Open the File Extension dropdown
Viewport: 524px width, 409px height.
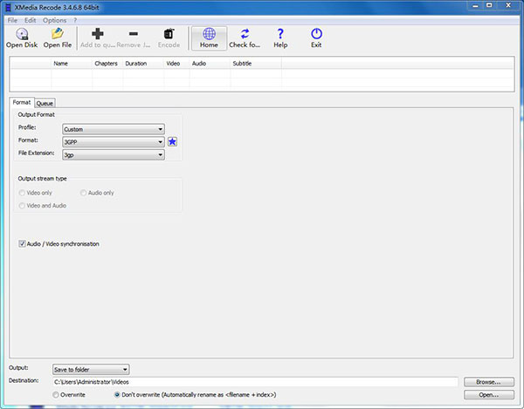(113, 154)
